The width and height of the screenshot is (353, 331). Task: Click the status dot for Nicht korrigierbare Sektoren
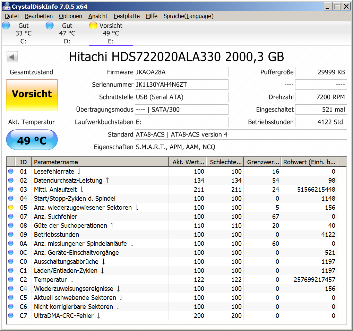[x=11, y=306]
